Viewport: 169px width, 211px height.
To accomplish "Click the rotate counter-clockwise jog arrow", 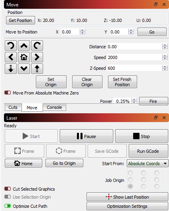I will pos(11,45).
